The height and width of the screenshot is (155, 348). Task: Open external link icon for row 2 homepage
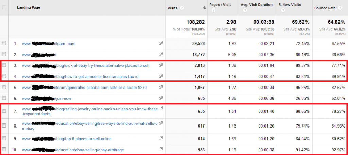click(x=161, y=54)
